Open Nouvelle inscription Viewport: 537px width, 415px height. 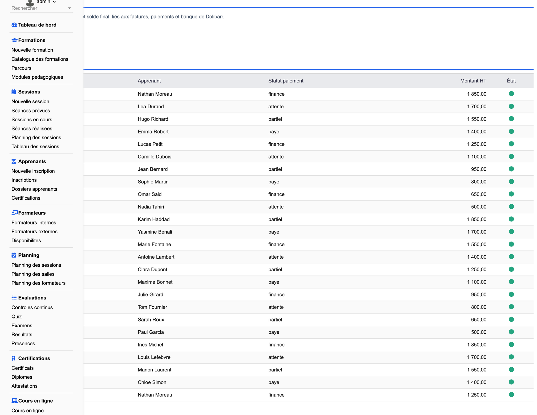click(x=33, y=171)
